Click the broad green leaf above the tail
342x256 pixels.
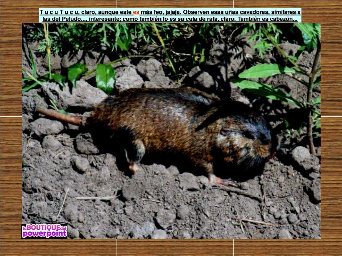[105, 78]
